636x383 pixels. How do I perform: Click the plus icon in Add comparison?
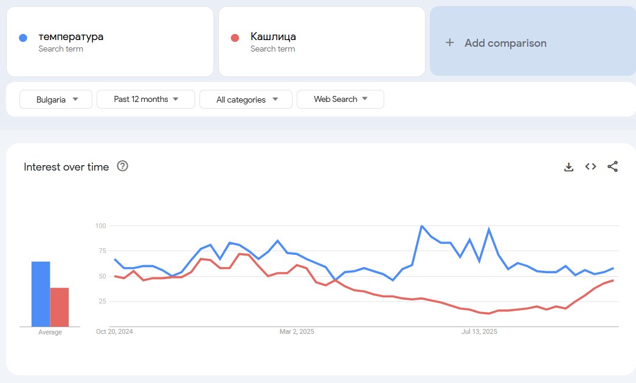[449, 42]
